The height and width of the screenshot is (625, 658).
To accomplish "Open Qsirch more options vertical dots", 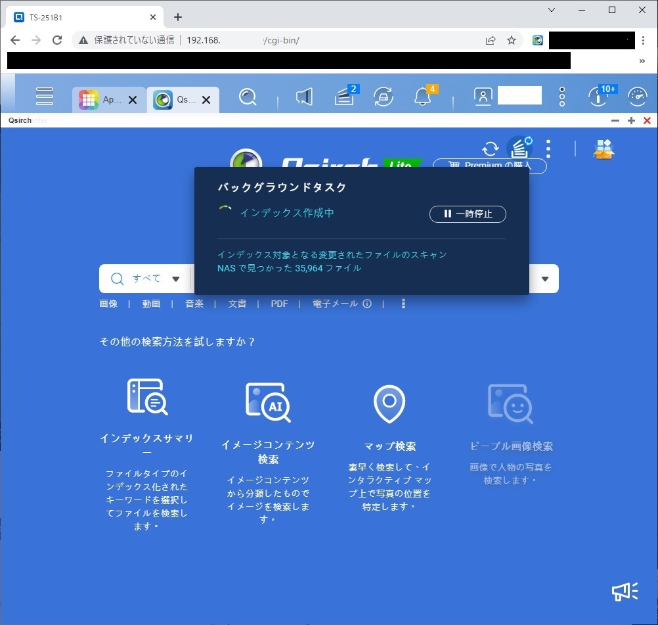I will point(548,149).
